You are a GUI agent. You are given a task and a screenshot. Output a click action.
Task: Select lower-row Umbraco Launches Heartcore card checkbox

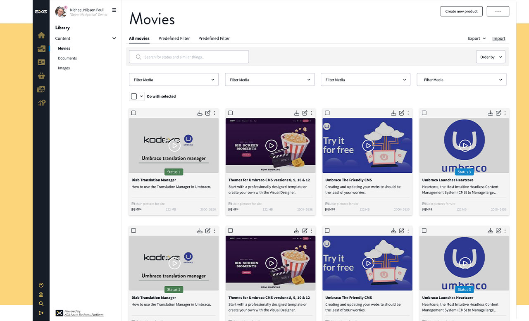click(x=424, y=231)
